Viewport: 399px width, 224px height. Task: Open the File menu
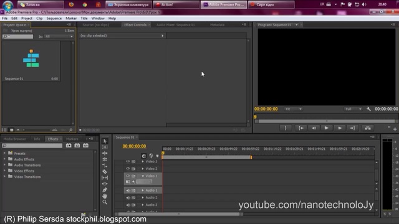[x=4, y=18]
